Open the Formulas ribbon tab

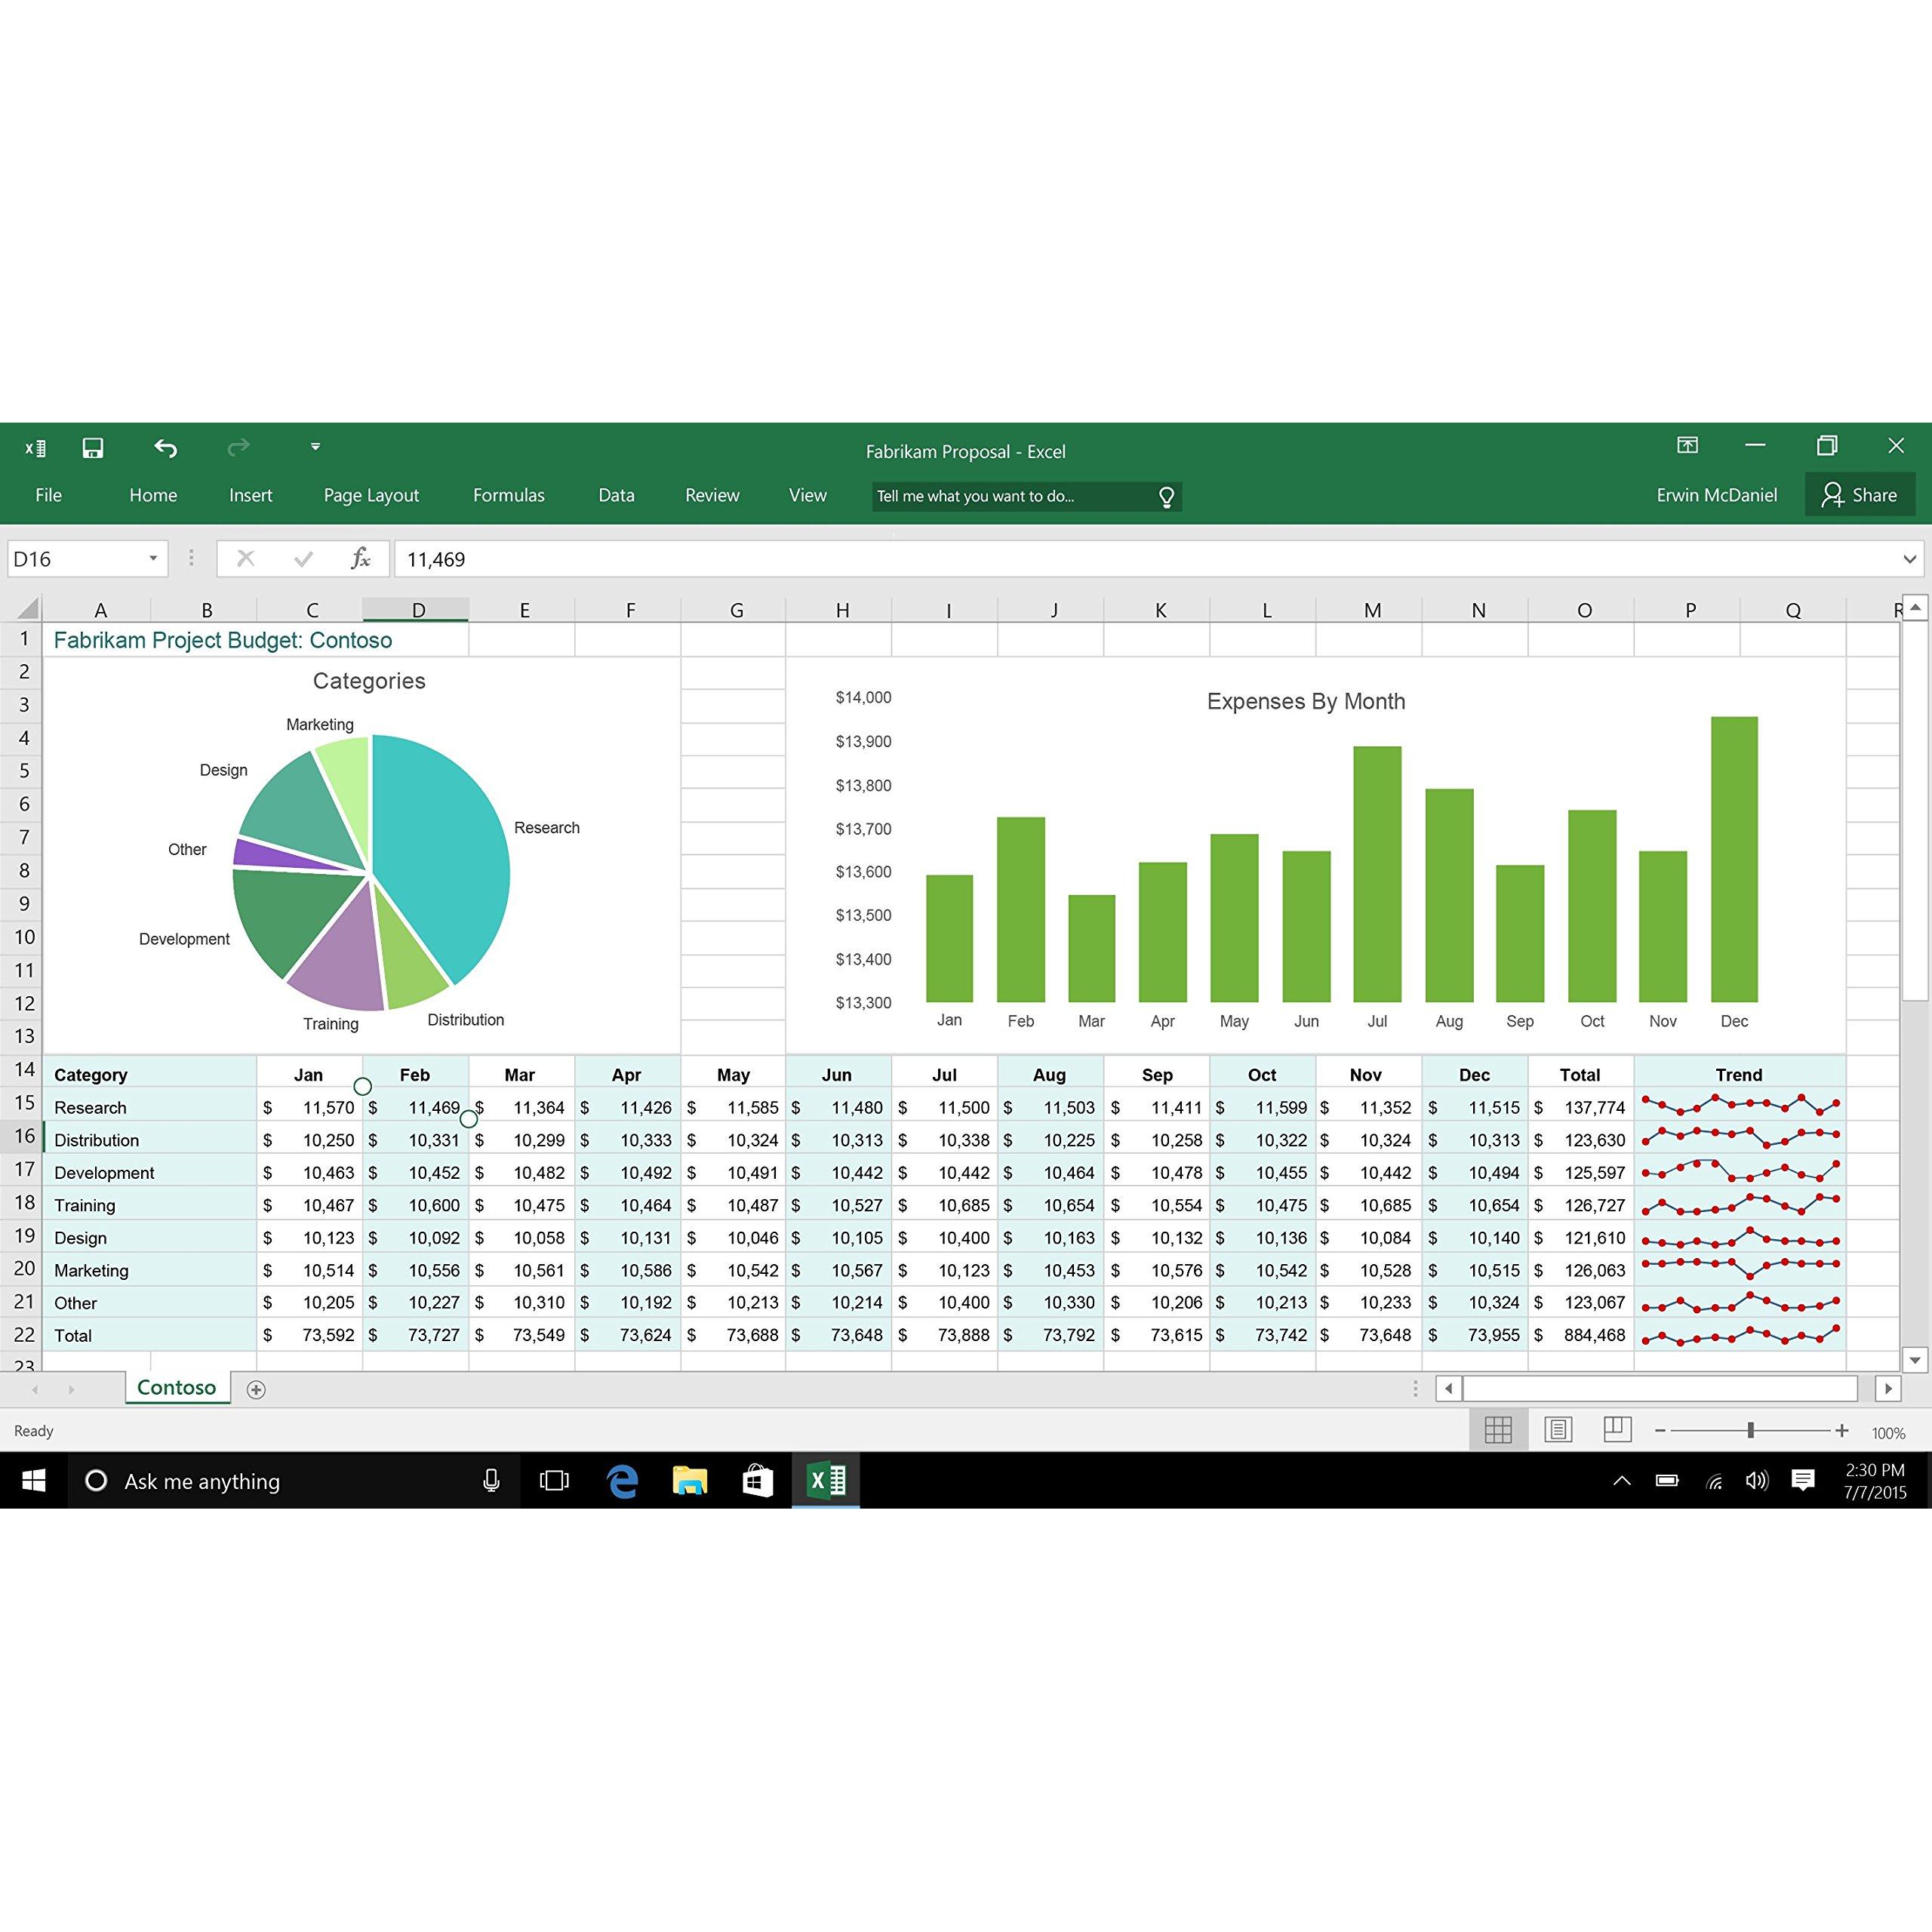tap(508, 495)
